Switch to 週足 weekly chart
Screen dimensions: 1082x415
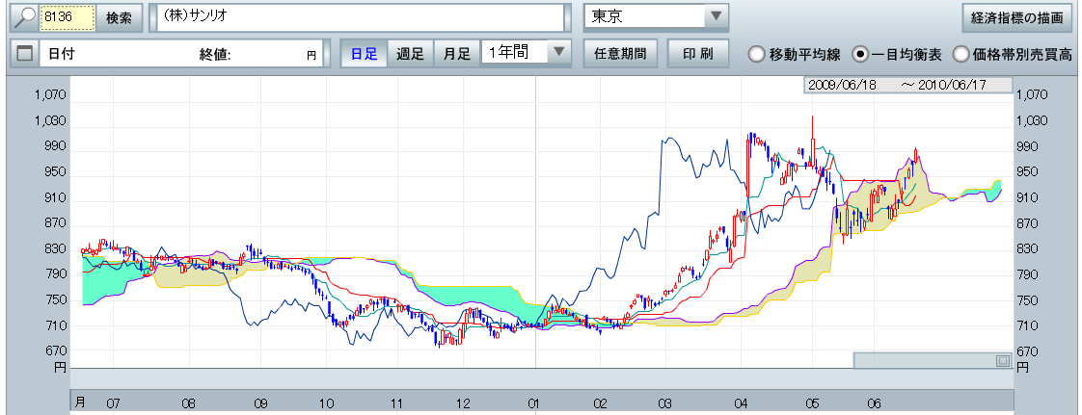[x=410, y=54]
